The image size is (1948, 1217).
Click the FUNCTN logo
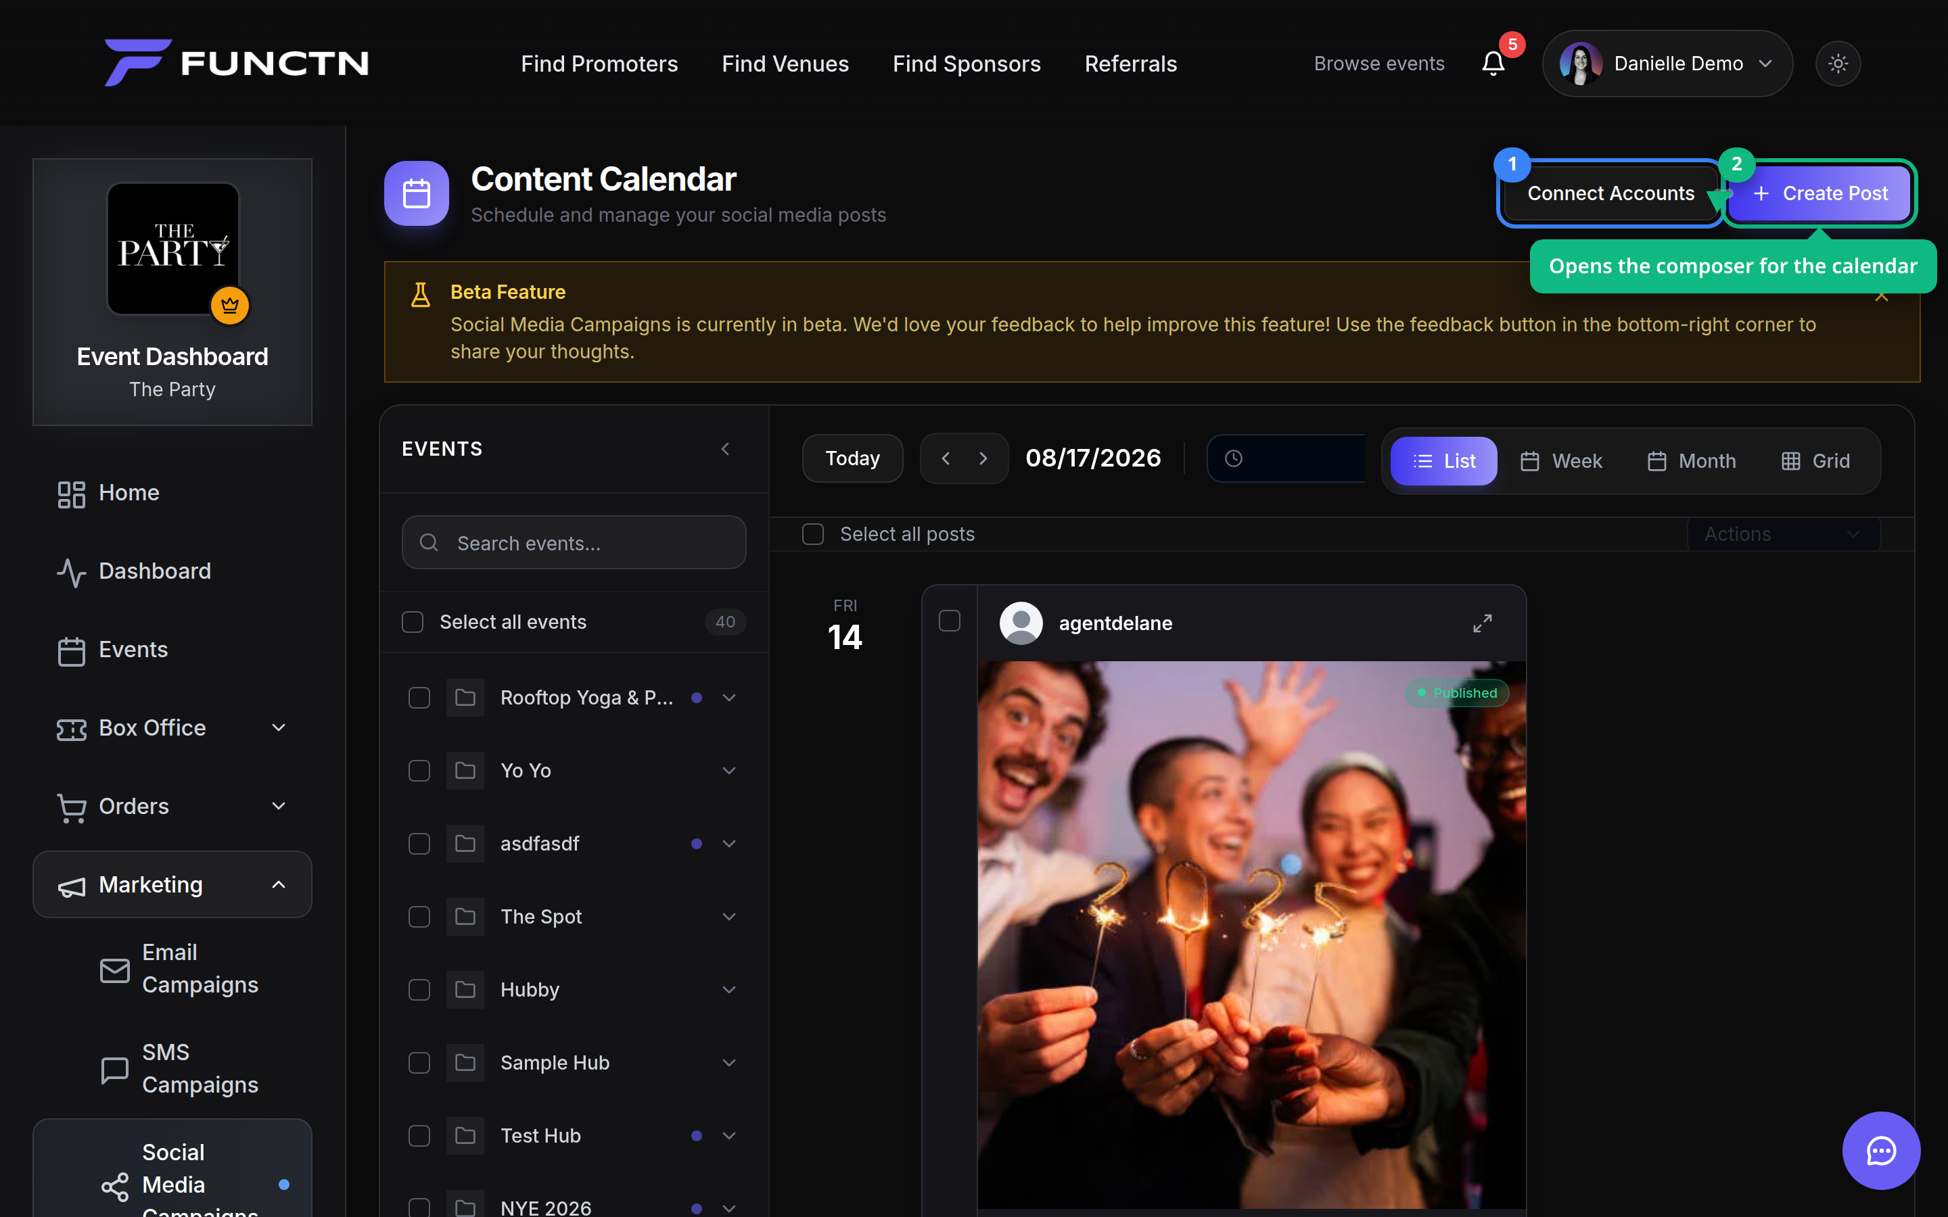click(x=237, y=63)
